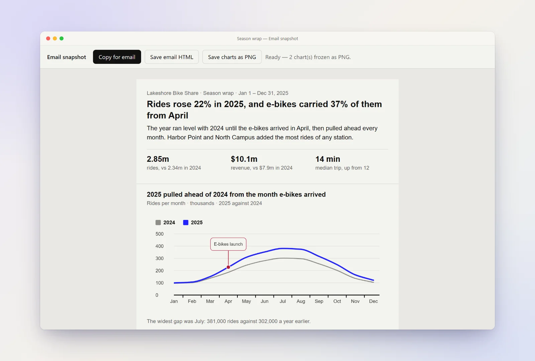Viewport: 535px width, 361px height.
Task: Click the green maximize window dot
Action: [62, 38]
